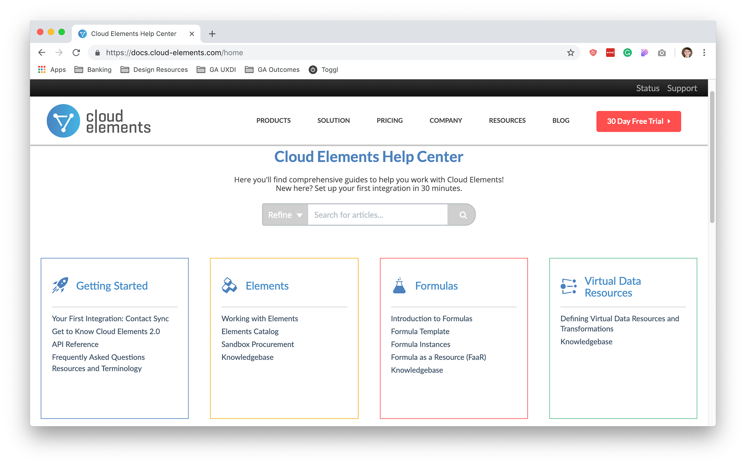Open the GA Outcomes bookmark folder

[x=272, y=70]
